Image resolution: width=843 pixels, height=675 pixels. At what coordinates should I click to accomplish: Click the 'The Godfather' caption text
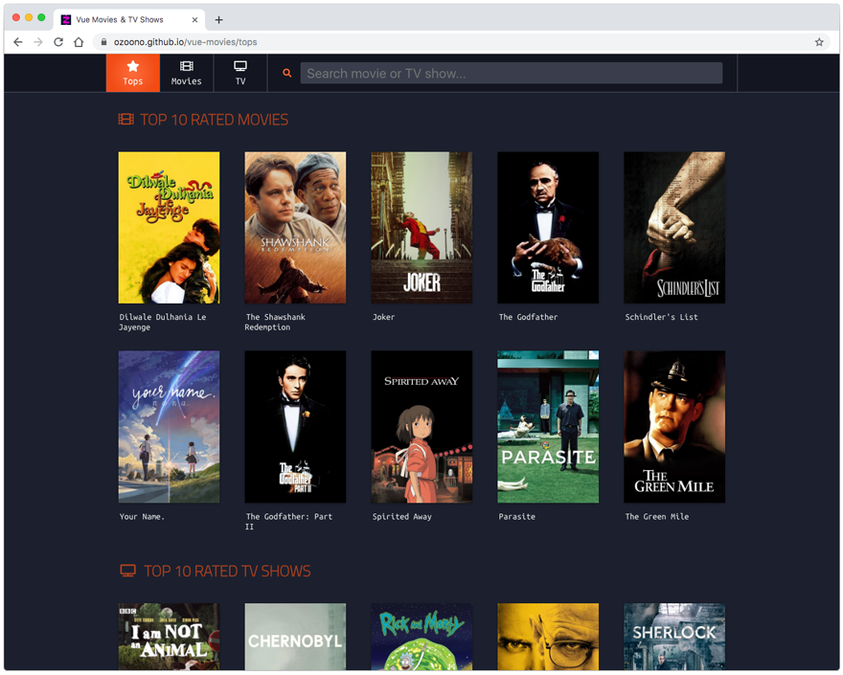click(x=528, y=317)
